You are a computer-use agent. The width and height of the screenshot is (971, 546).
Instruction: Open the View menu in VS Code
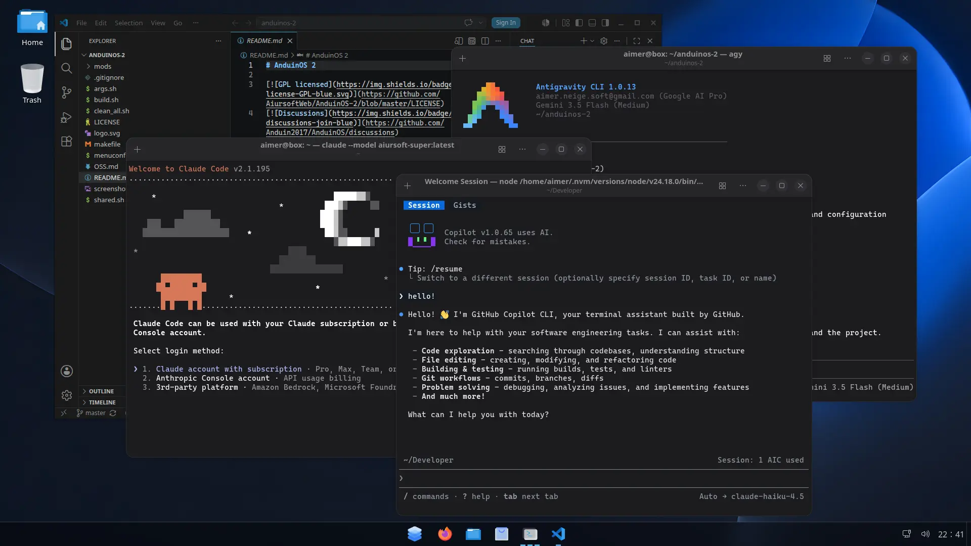158,23
